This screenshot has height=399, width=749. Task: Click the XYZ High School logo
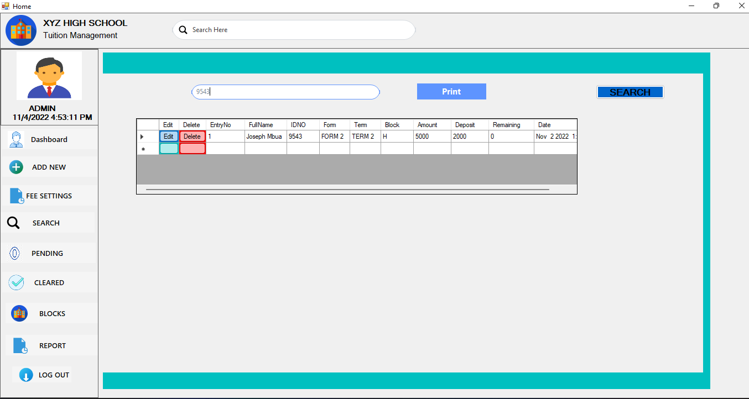[x=20, y=30]
